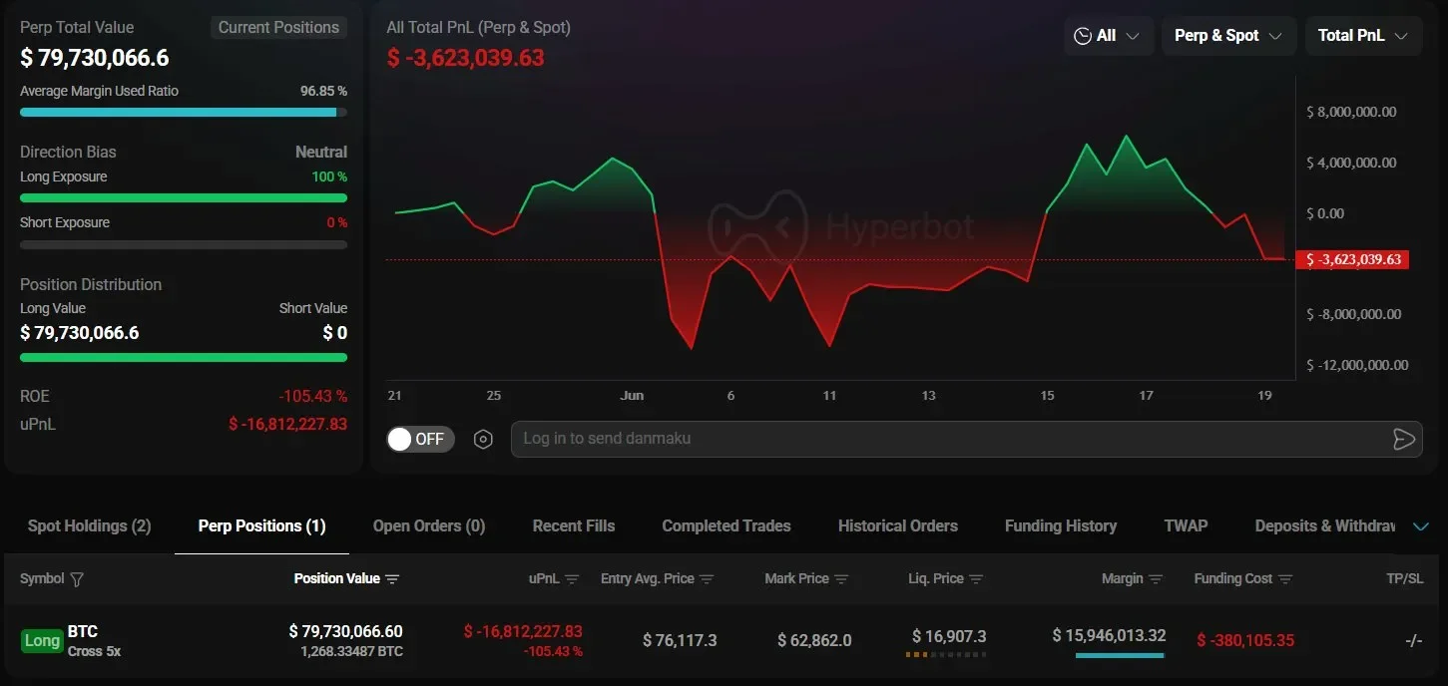This screenshot has height=686, width=1448.
Task: Click the Jun date label on chart axis
Action: click(632, 396)
